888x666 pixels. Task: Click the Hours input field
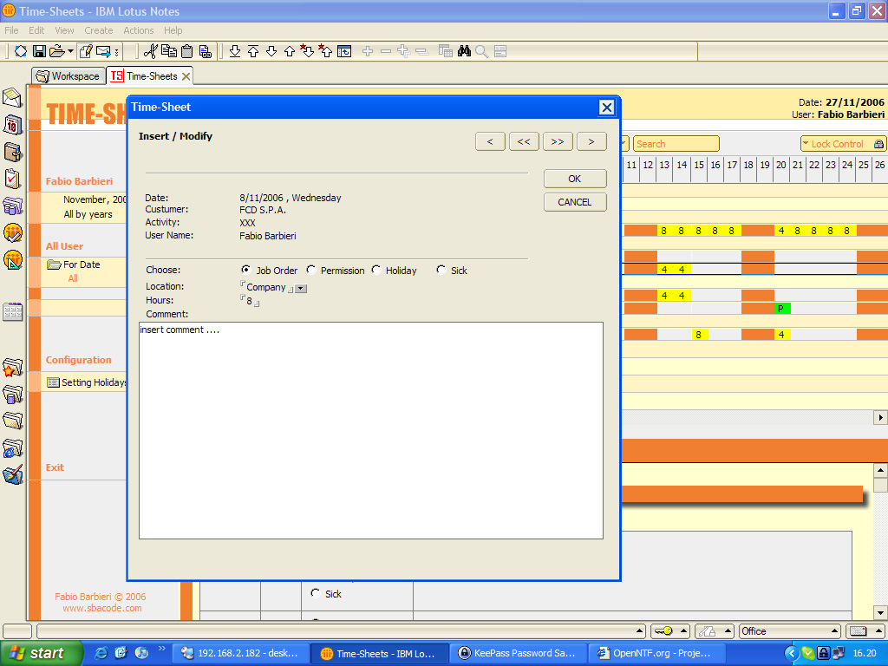250,301
